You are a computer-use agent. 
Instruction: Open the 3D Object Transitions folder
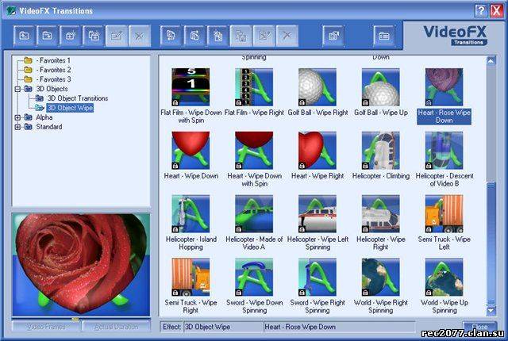click(x=78, y=98)
